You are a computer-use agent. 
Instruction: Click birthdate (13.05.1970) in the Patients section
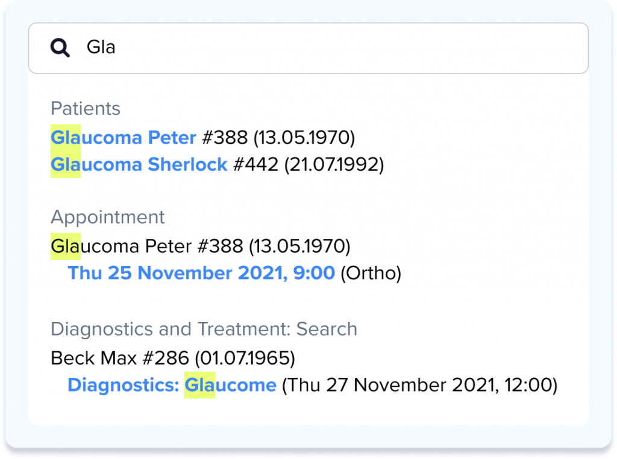pyautogui.click(x=304, y=138)
